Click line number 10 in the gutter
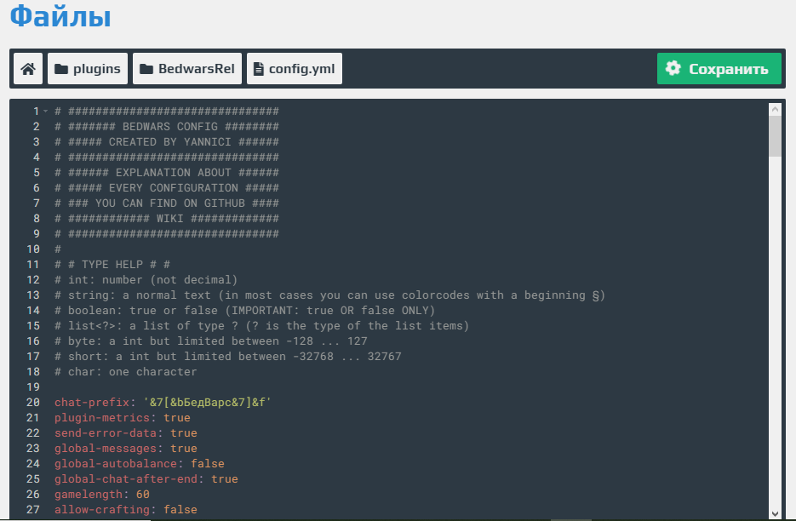 (33, 249)
